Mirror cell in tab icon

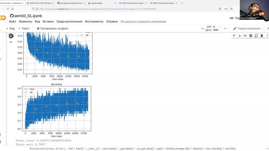pos(256,36)
